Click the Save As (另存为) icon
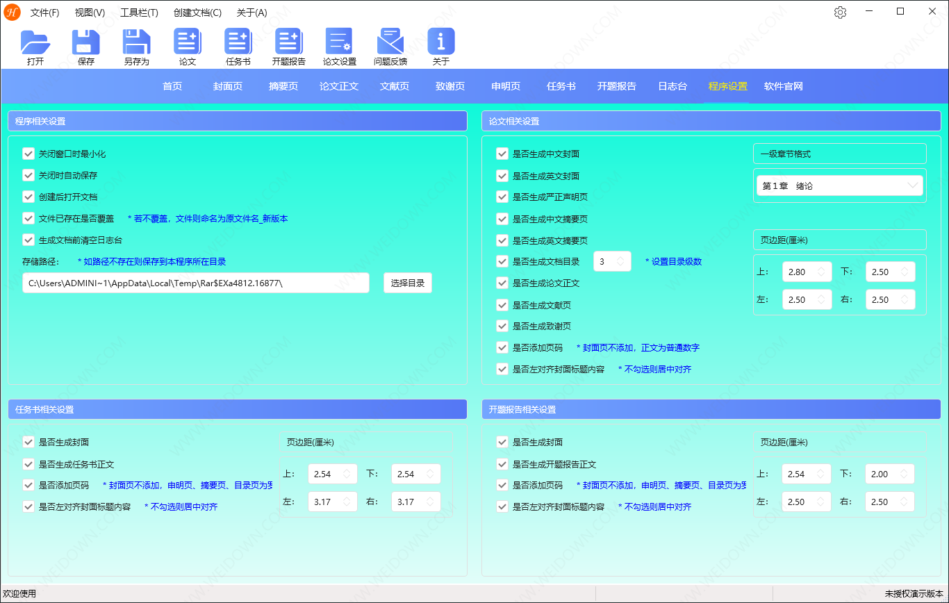This screenshot has height=603, width=949. click(x=137, y=42)
